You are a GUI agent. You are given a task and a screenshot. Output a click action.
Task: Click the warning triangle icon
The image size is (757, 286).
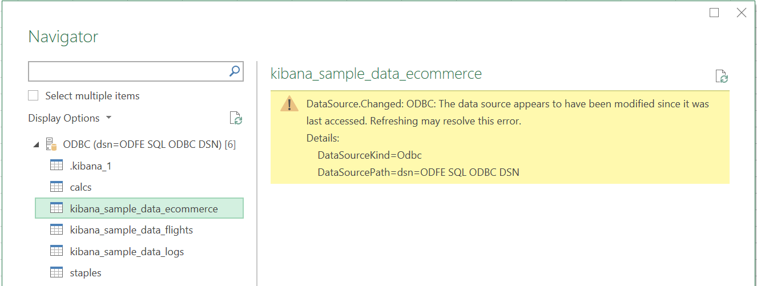point(289,104)
